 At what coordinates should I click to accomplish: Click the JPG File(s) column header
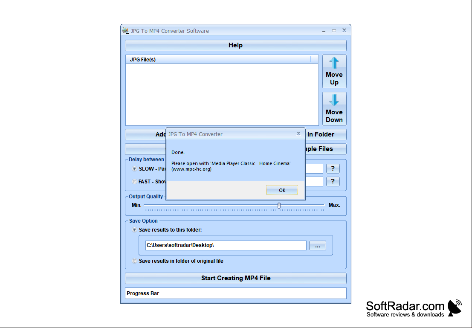(x=218, y=59)
